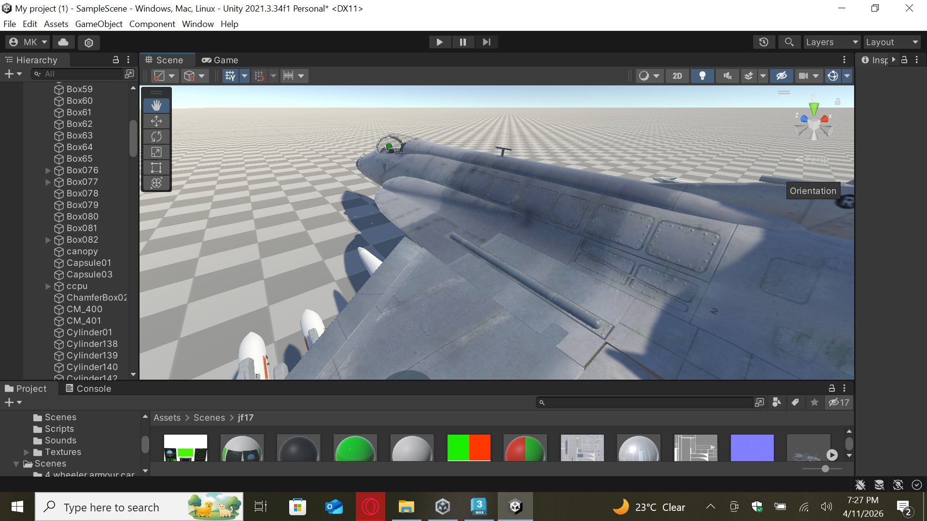927x521 pixels.
Task: Expand Textures folder in Project
Action: coord(27,452)
